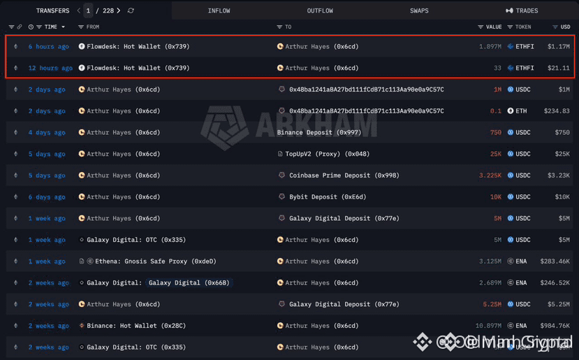Click Flowdesk entity icon in 12 hours ago row
The image size is (579, 360).
click(82, 68)
